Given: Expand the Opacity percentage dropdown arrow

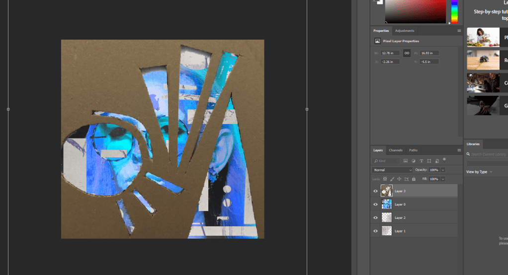Looking at the screenshot, I should tap(442, 170).
